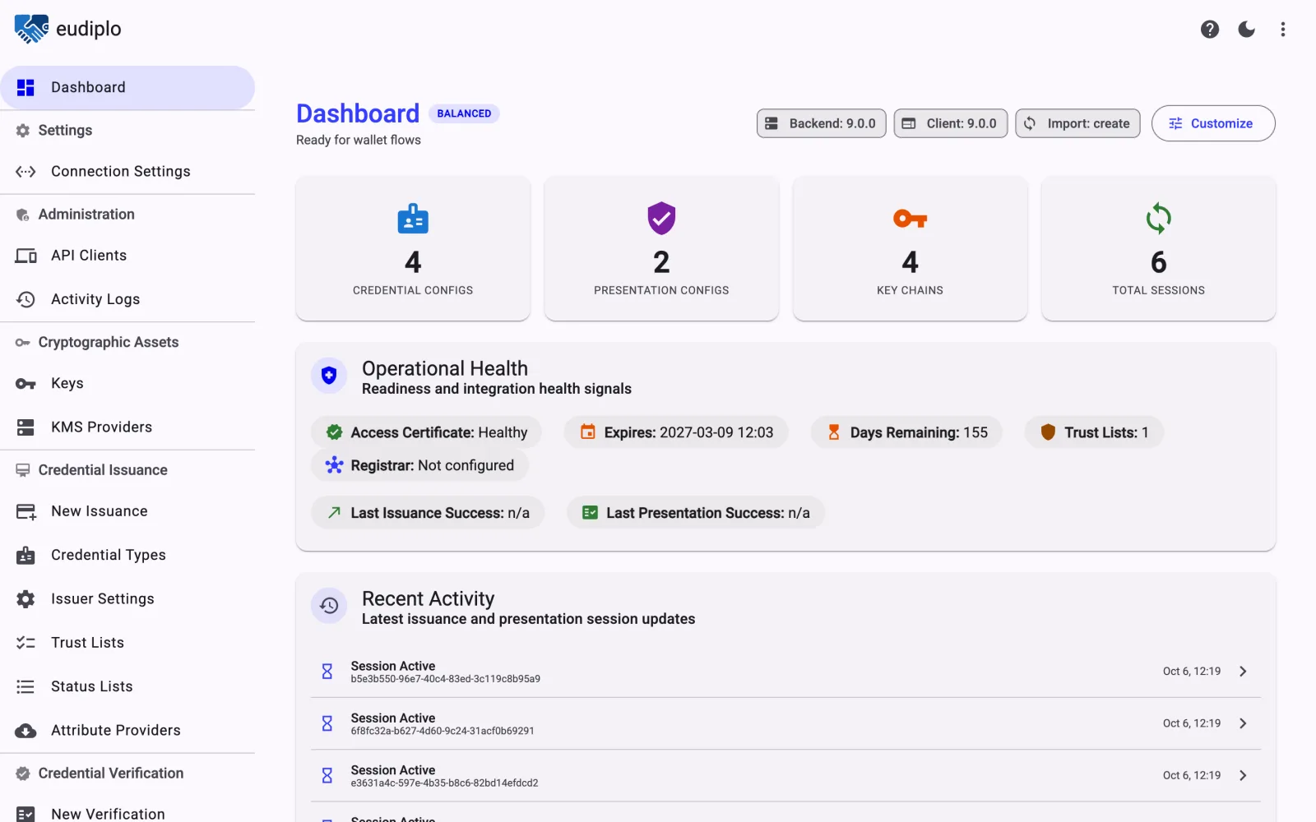Click the Registrar: Not configured chip
Viewport: 1316px width, 822px height.
(419, 465)
